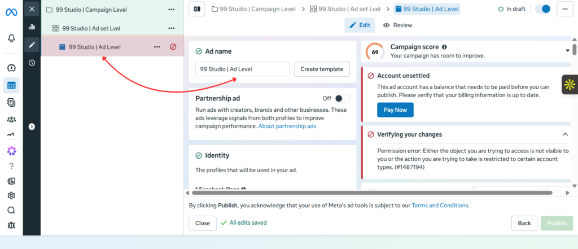Click the vertical scrollbar thumb on right
Viewport: 578px width, 249px height.
click(x=574, y=50)
